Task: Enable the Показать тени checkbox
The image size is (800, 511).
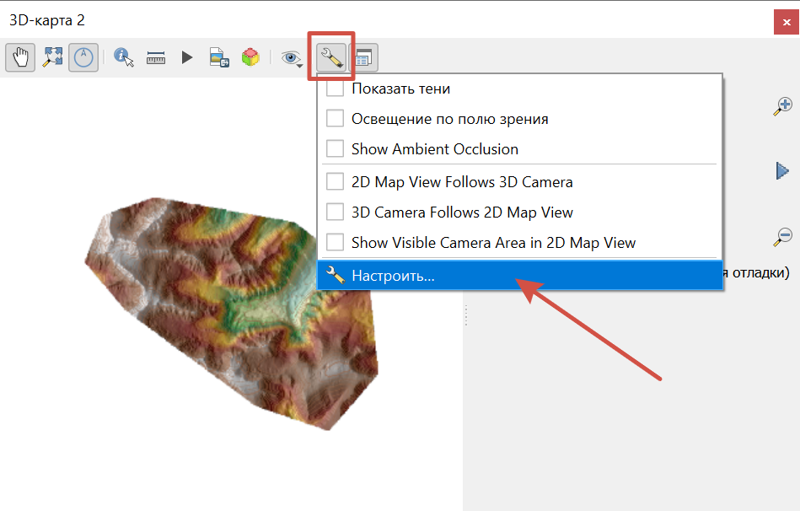Action: click(x=336, y=89)
